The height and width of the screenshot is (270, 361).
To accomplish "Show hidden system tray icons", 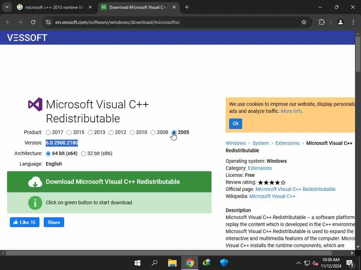I will pos(298,263).
